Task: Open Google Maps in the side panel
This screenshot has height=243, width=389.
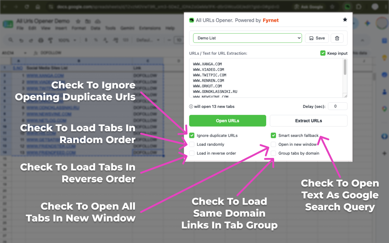Action: click(384, 108)
